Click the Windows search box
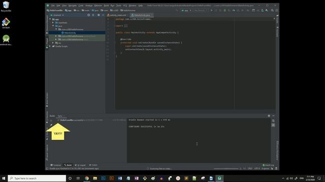This screenshot has width=325, height=182. tap(37, 178)
